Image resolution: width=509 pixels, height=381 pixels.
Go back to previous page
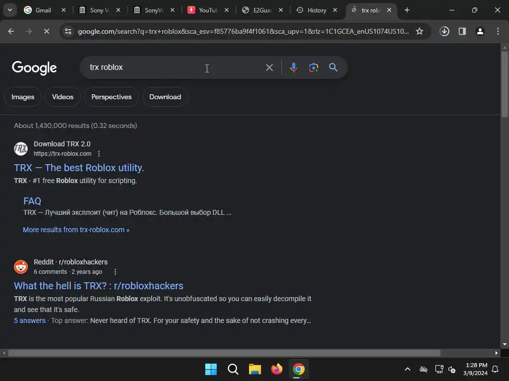point(11,31)
